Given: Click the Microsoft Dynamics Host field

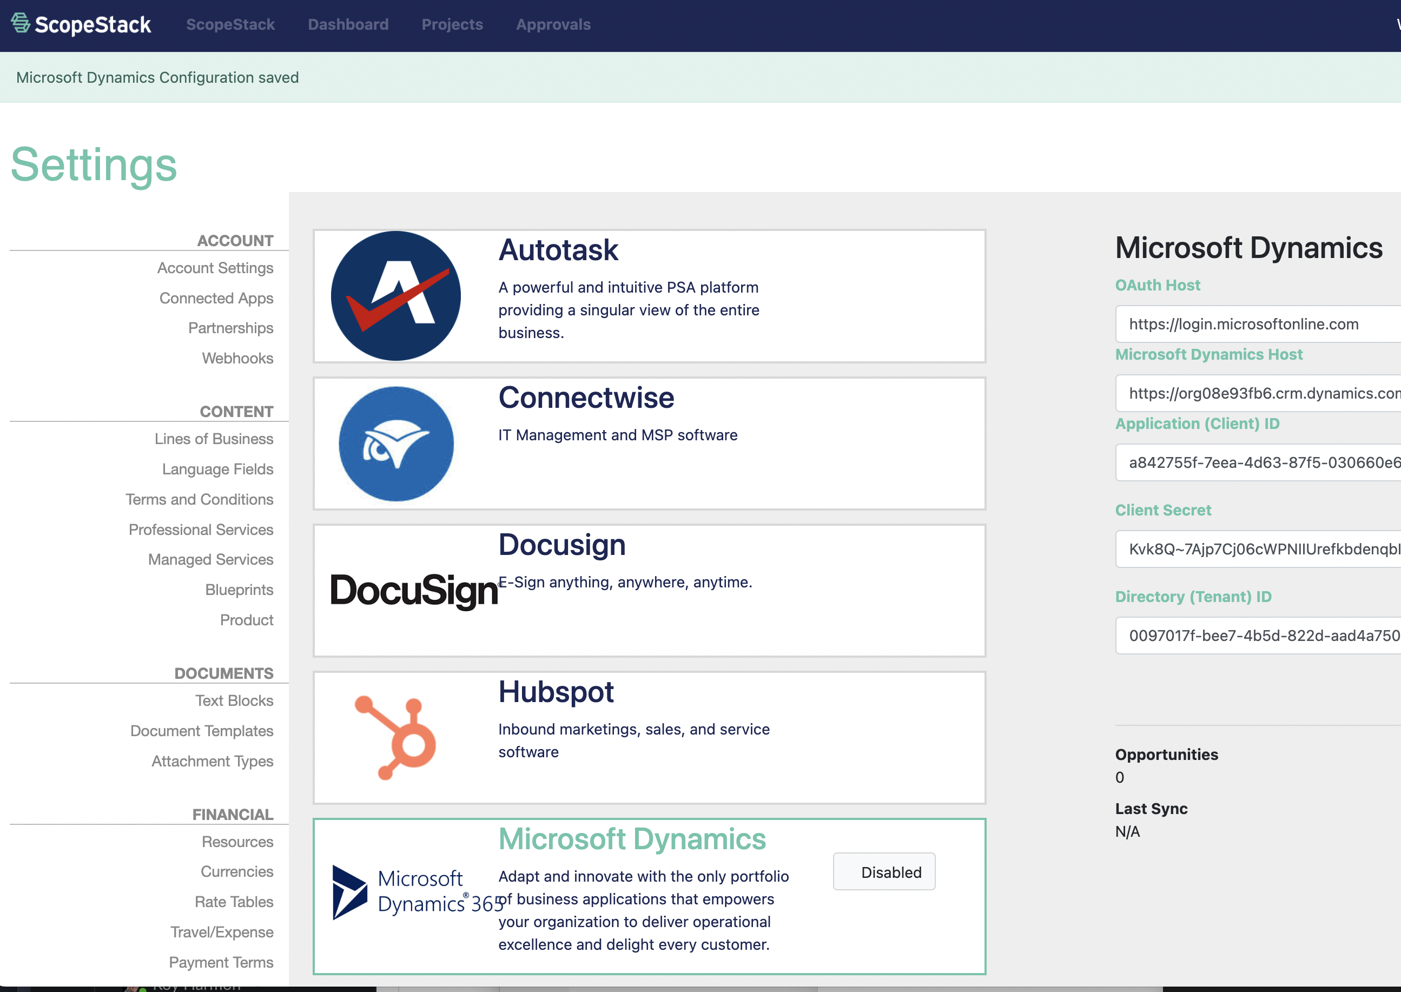Looking at the screenshot, I should point(1258,393).
